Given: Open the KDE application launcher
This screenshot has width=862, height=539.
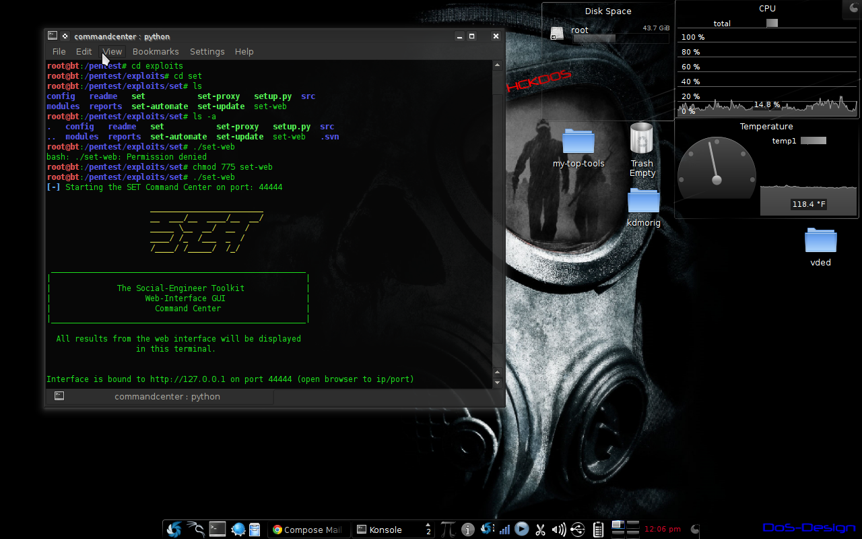Looking at the screenshot, I should tap(174, 530).
